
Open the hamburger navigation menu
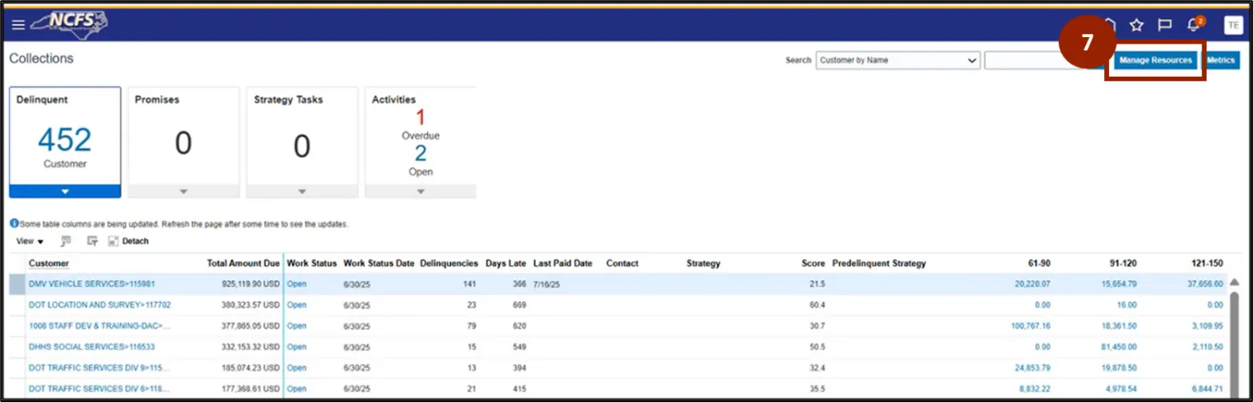coord(17,25)
